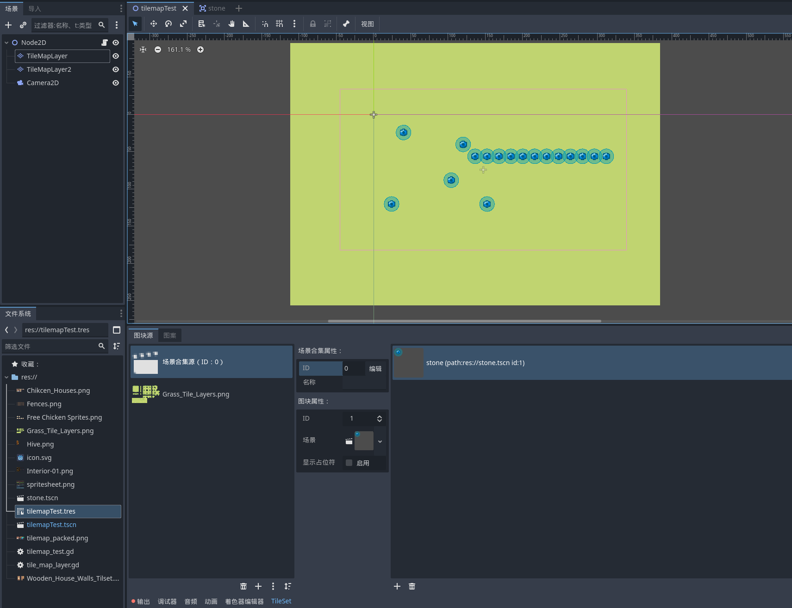Open the TileSet bottom panel
The image size is (792, 608).
tap(281, 601)
